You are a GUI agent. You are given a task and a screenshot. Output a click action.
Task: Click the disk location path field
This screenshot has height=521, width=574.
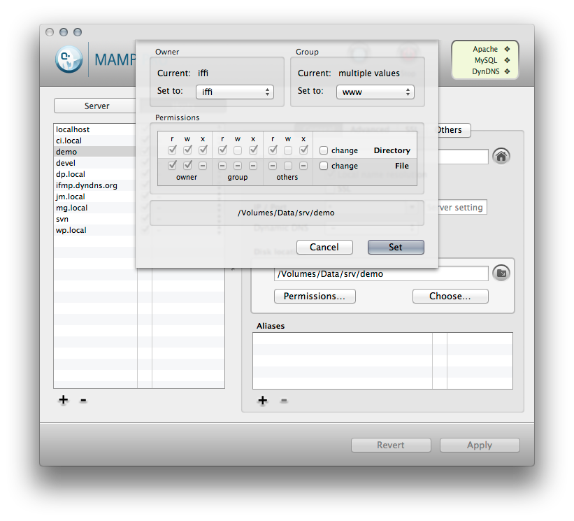tap(381, 273)
